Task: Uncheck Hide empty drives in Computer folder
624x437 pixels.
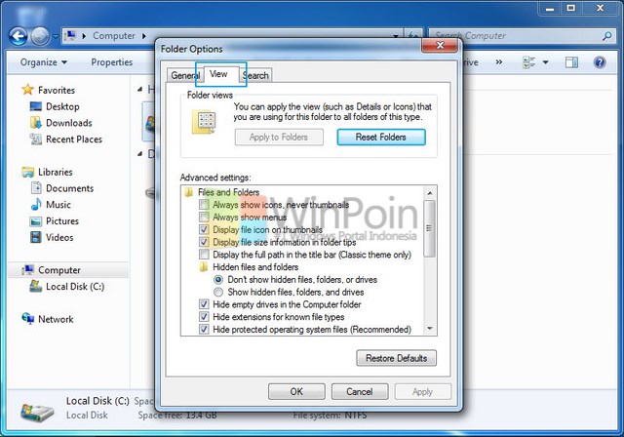Action: click(204, 304)
